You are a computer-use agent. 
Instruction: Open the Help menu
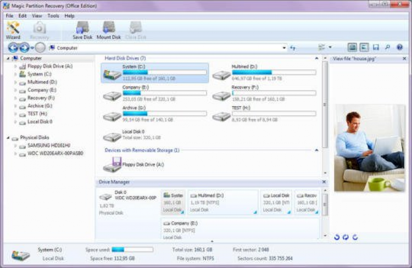69,16
